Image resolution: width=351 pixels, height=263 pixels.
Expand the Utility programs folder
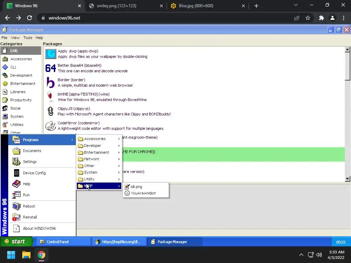click(99, 179)
